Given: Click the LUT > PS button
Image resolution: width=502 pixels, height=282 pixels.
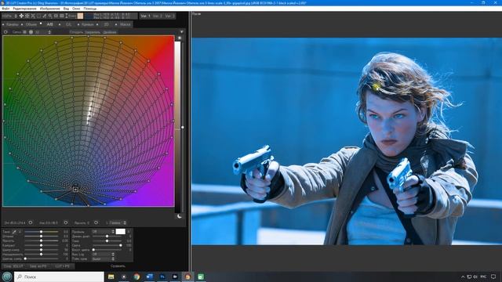Looking at the screenshot, I should point(63,266).
